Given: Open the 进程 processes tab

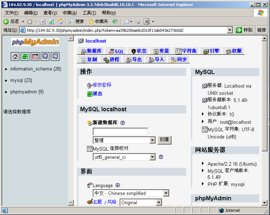Looking at the screenshot, I should [x=111, y=59].
